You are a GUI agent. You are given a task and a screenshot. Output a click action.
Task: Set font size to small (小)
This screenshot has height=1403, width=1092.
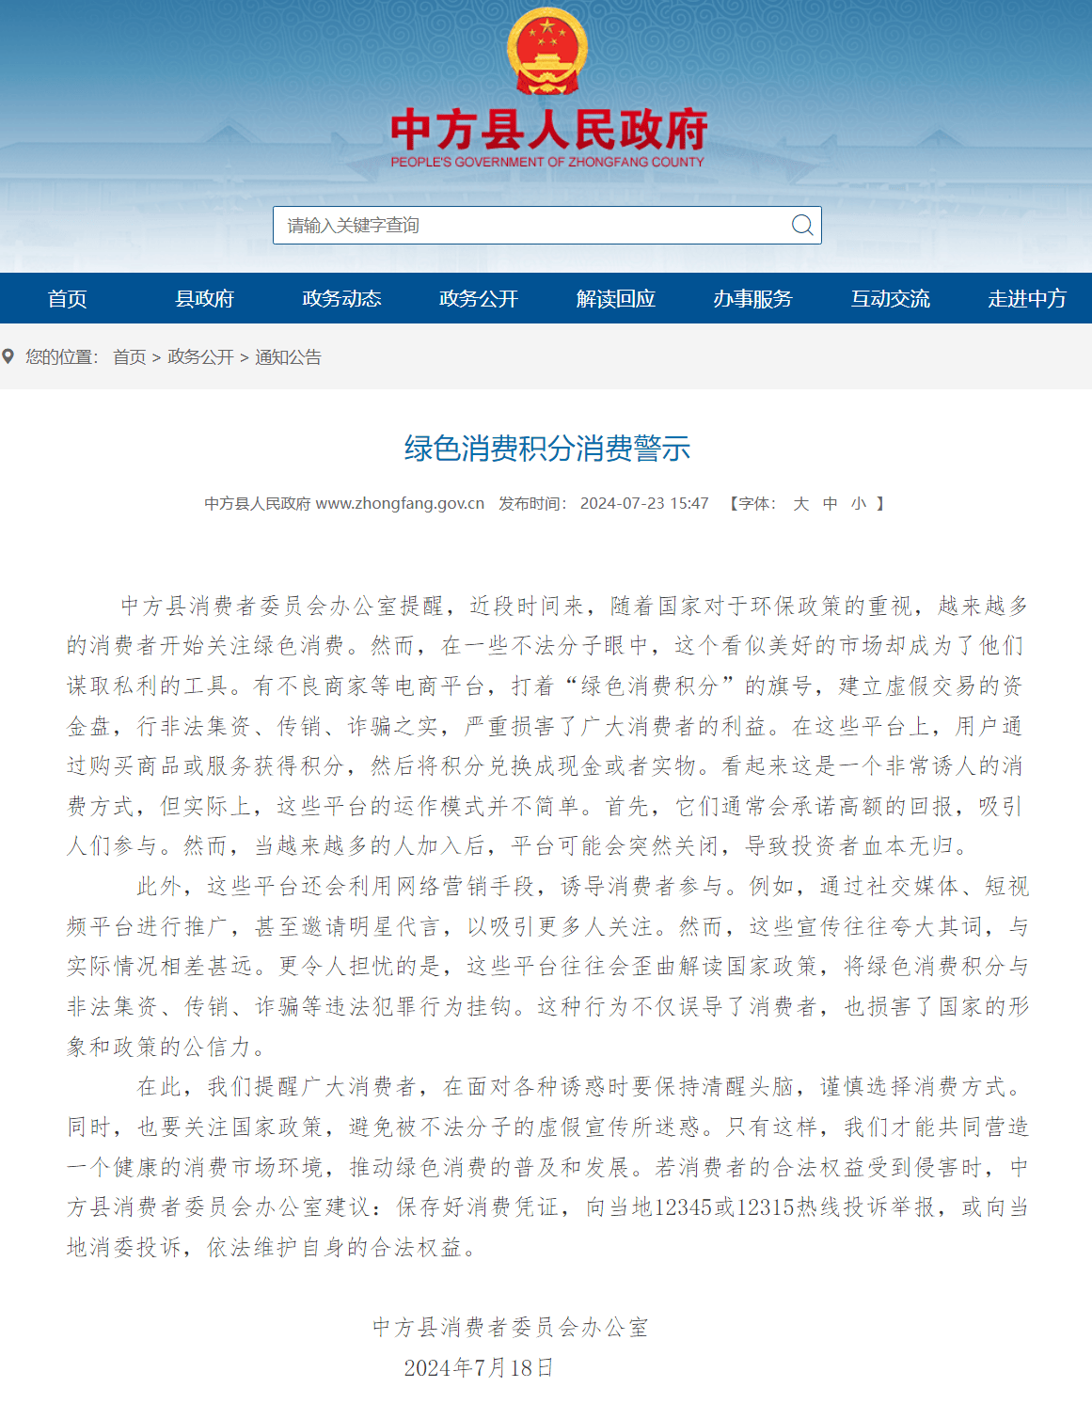pos(858,504)
